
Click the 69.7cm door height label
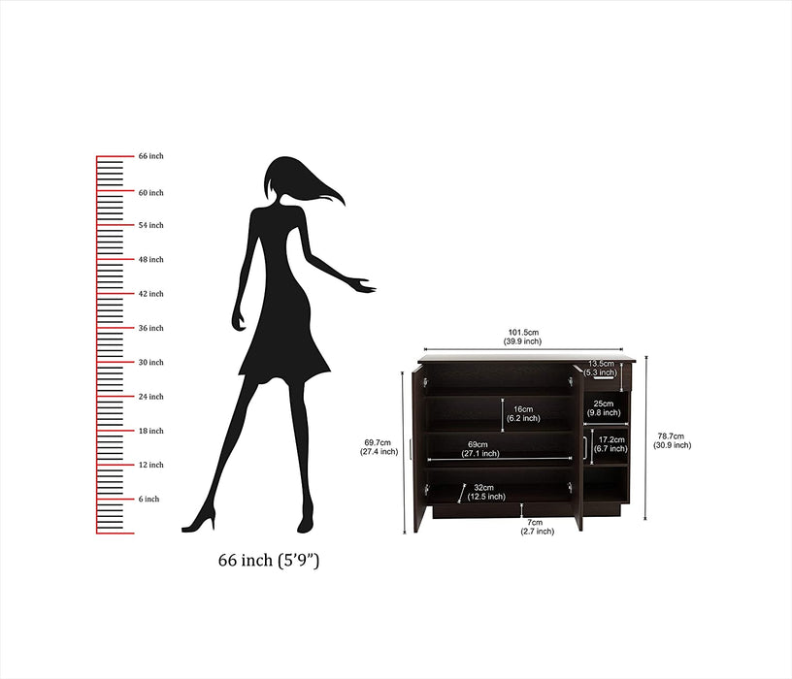click(379, 446)
